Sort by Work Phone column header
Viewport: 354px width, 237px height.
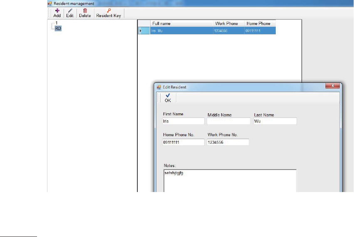pyautogui.click(x=229, y=23)
